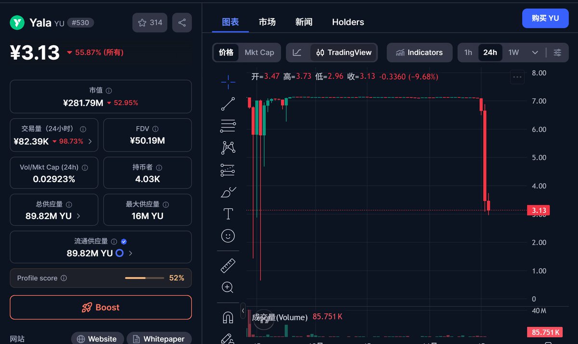The image size is (578, 344).
Task: Click the 4.03K holders value
Action: pyautogui.click(x=147, y=179)
